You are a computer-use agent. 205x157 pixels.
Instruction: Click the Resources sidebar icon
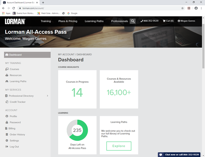pyautogui.click(x=7, y=75)
